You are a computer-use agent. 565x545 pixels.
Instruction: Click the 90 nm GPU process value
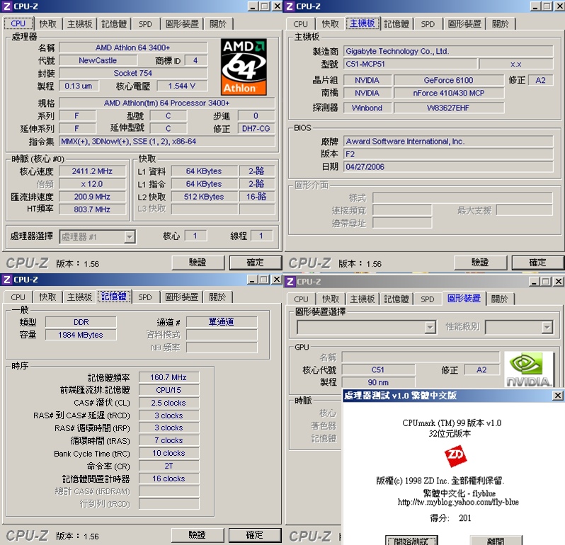(x=378, y=382)
